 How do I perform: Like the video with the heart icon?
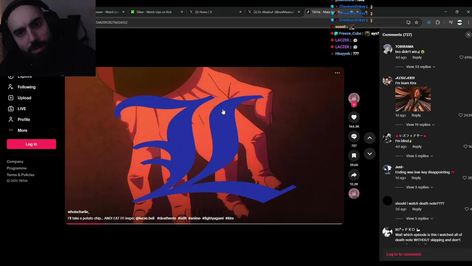(354, 117)
